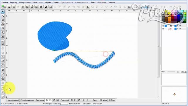Viewport: 188px width, 106px height.
Task: Choose the magnifying glass zoom tool
Action: 3,20
